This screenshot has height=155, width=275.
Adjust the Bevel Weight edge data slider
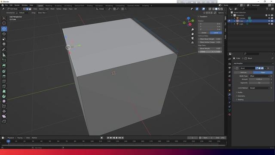pyautogui.click(x=210, y=48)
